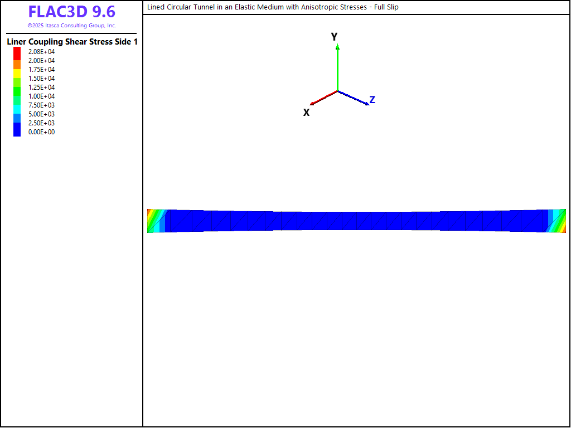Screen dimensions: 571x428
Task: Select the Y axis label
Action: point(334,37)
